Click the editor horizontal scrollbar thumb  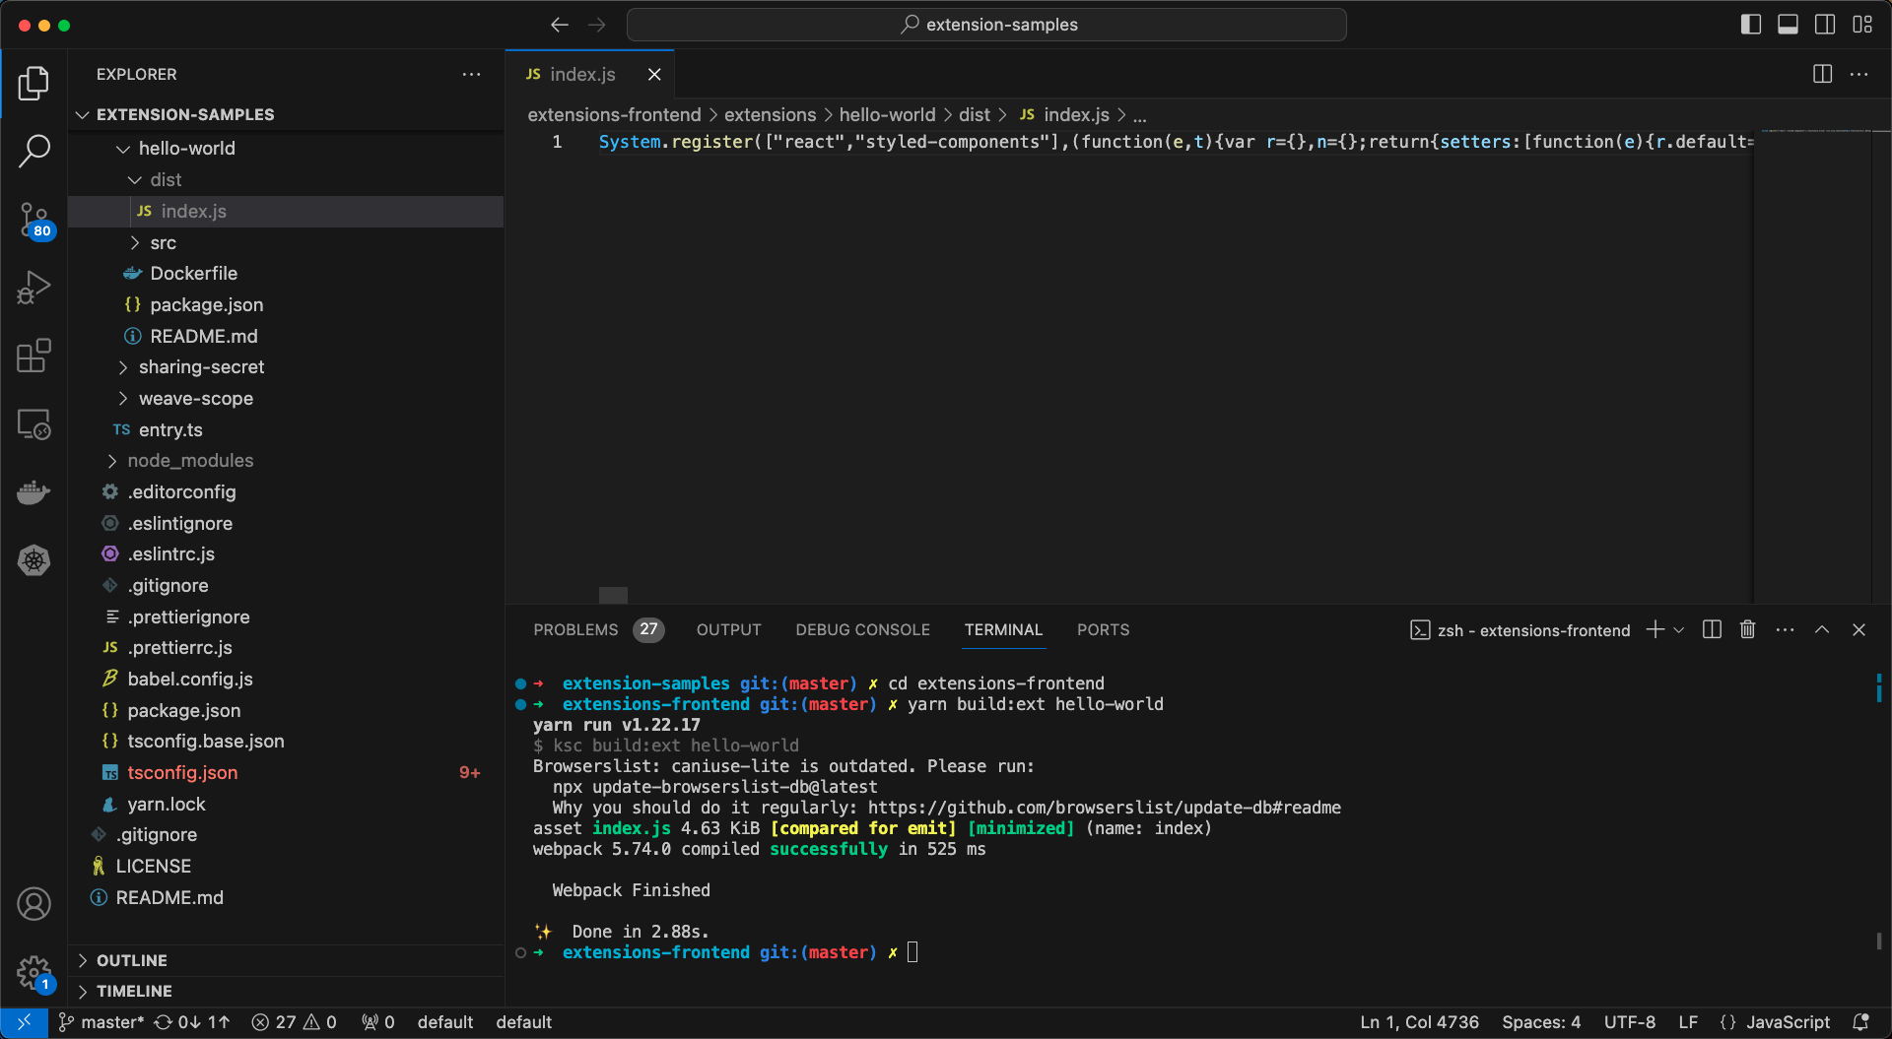613,595
